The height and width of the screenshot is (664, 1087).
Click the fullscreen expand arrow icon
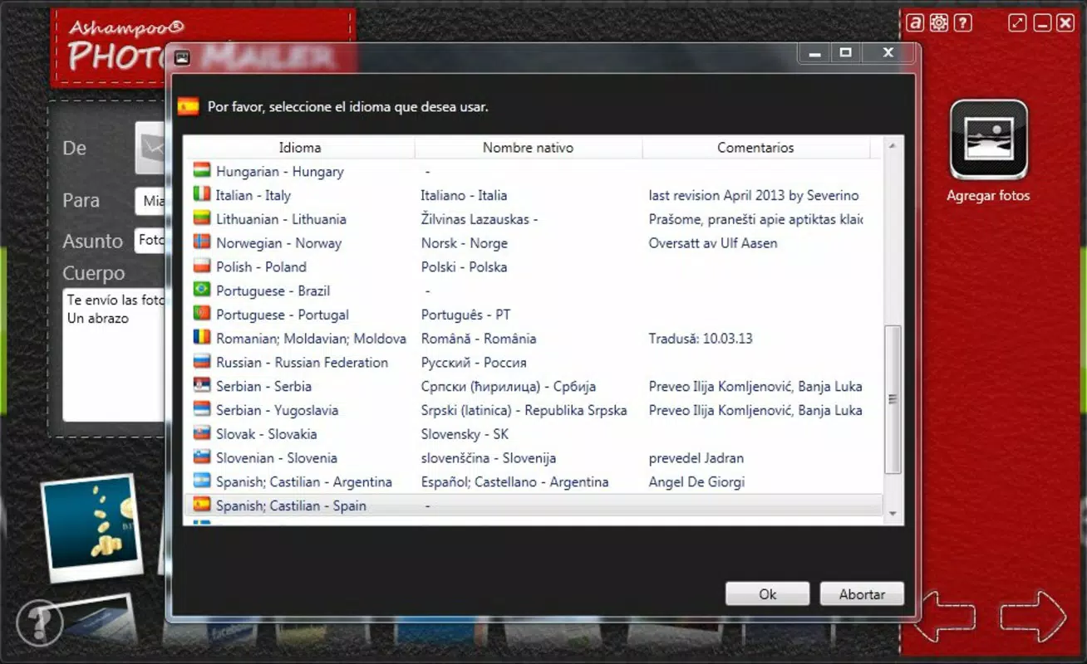coord(1017,23)
